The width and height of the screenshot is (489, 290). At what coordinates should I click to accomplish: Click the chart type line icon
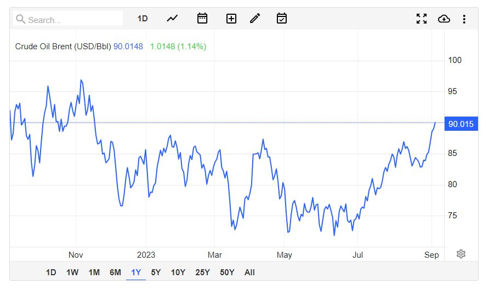pyautogui.click(x=172, y=19)
